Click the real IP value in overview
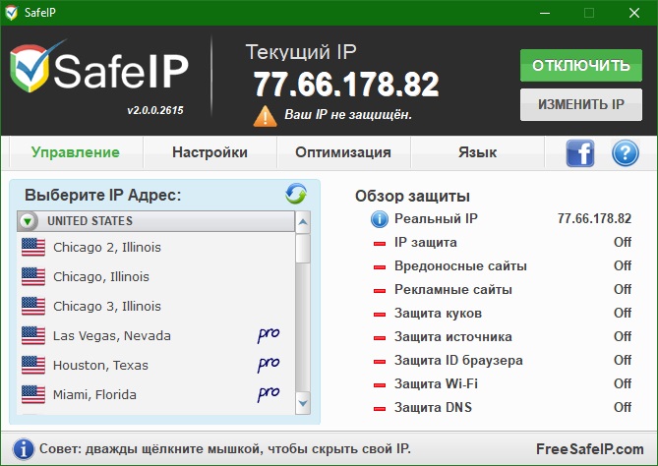 pyautogui.click(x=594, y=218)
